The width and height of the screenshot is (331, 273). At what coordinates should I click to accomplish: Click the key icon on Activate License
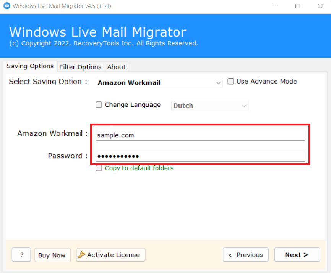(81, 255)
